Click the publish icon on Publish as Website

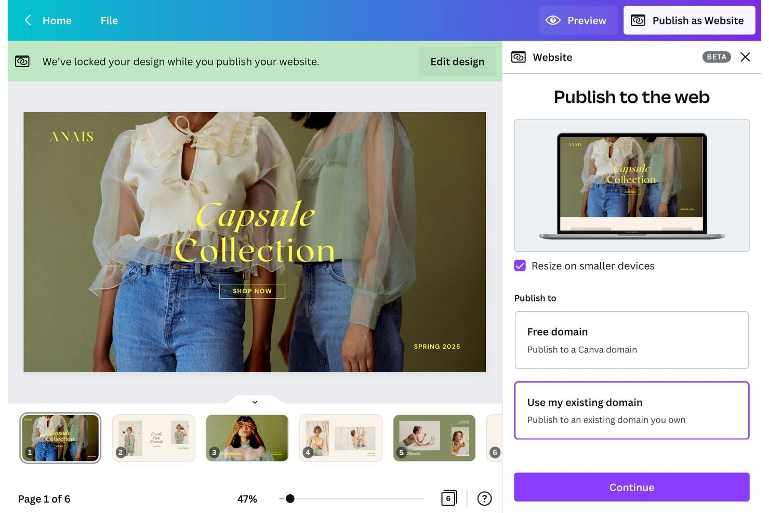638,20
